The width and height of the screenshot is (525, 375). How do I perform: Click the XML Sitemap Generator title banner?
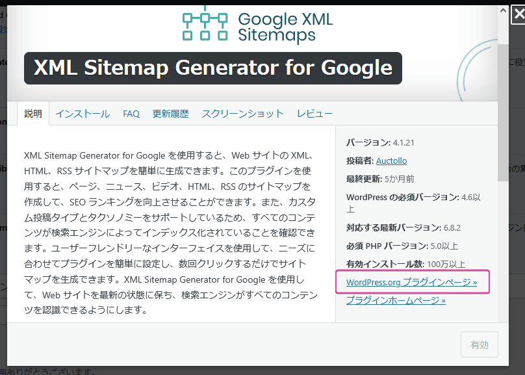click(212, 68)
